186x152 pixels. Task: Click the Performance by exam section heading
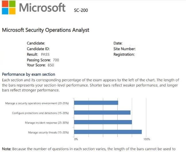coord(28,74)
